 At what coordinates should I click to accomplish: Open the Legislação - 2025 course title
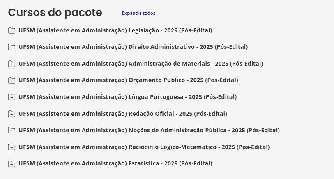115,30
